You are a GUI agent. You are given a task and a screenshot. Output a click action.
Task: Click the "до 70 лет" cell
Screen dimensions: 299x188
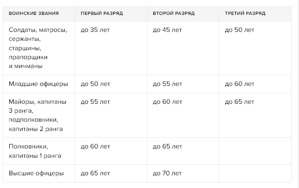point(167,173)
